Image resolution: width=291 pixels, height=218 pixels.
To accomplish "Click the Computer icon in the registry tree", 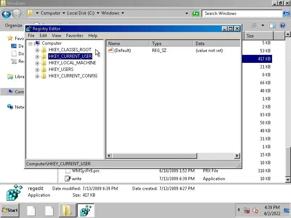I will tap(37, 43).
